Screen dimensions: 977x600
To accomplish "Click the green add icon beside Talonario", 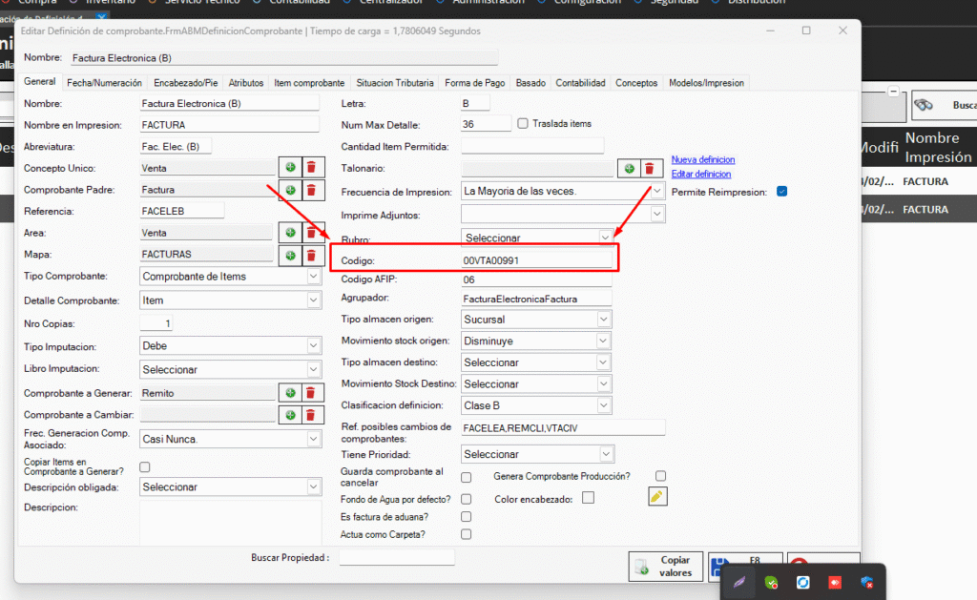I will [630, 169].
